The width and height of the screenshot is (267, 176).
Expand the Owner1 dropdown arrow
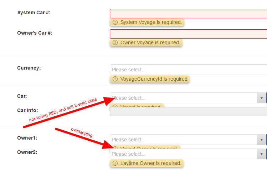pos(261,140)
